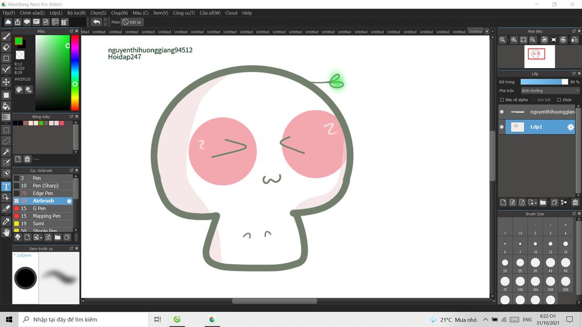The image size is (582, 327).
Task: Select the Text tool
Action: click(x=6, y=186)
